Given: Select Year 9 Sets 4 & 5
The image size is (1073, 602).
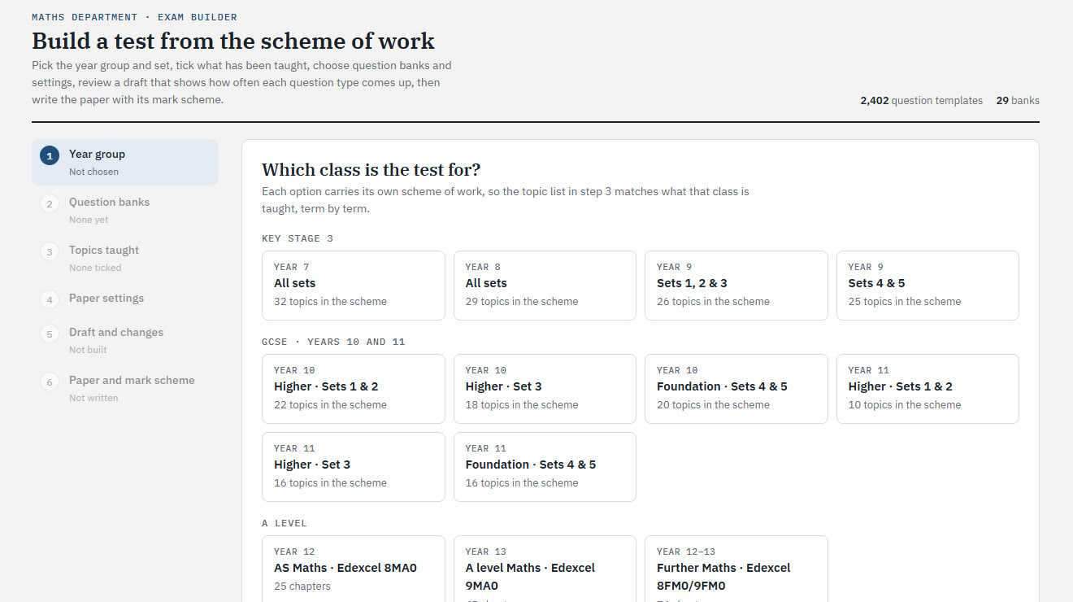Looking at the screenshot, I should (x=927, y=286).
